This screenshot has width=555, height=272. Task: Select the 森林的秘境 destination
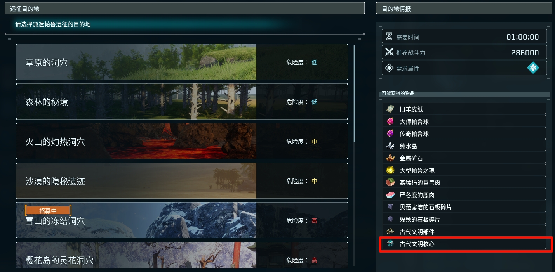click(182, 102)
